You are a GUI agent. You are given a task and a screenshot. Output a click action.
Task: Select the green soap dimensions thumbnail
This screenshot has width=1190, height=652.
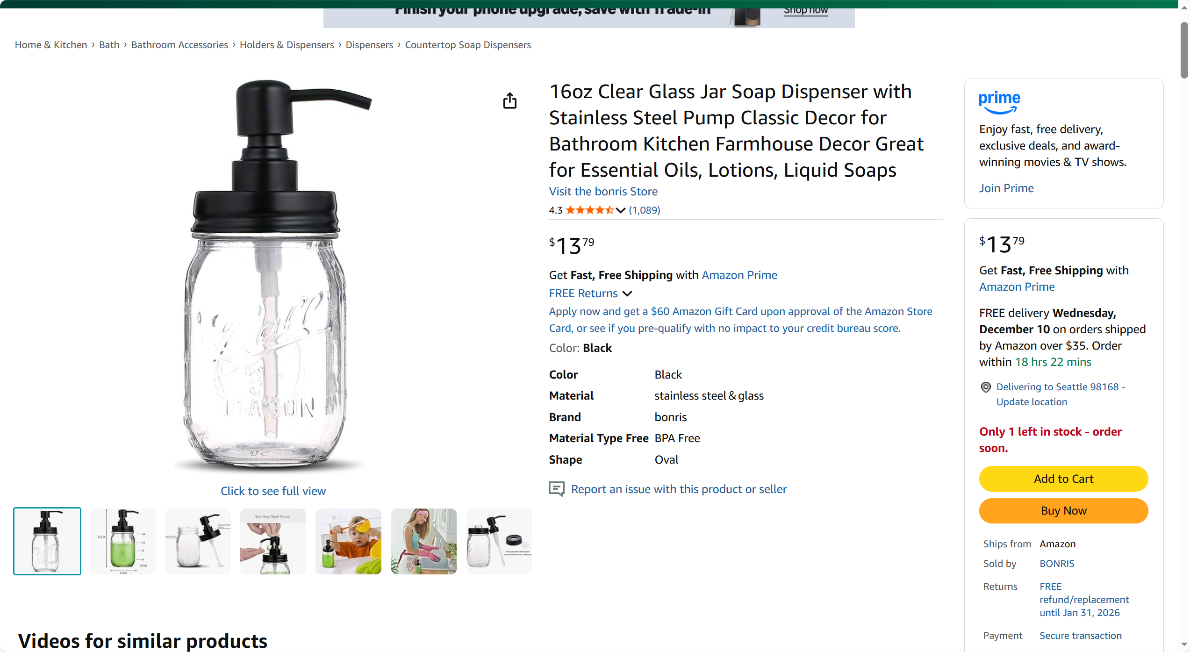coord(122,541)
